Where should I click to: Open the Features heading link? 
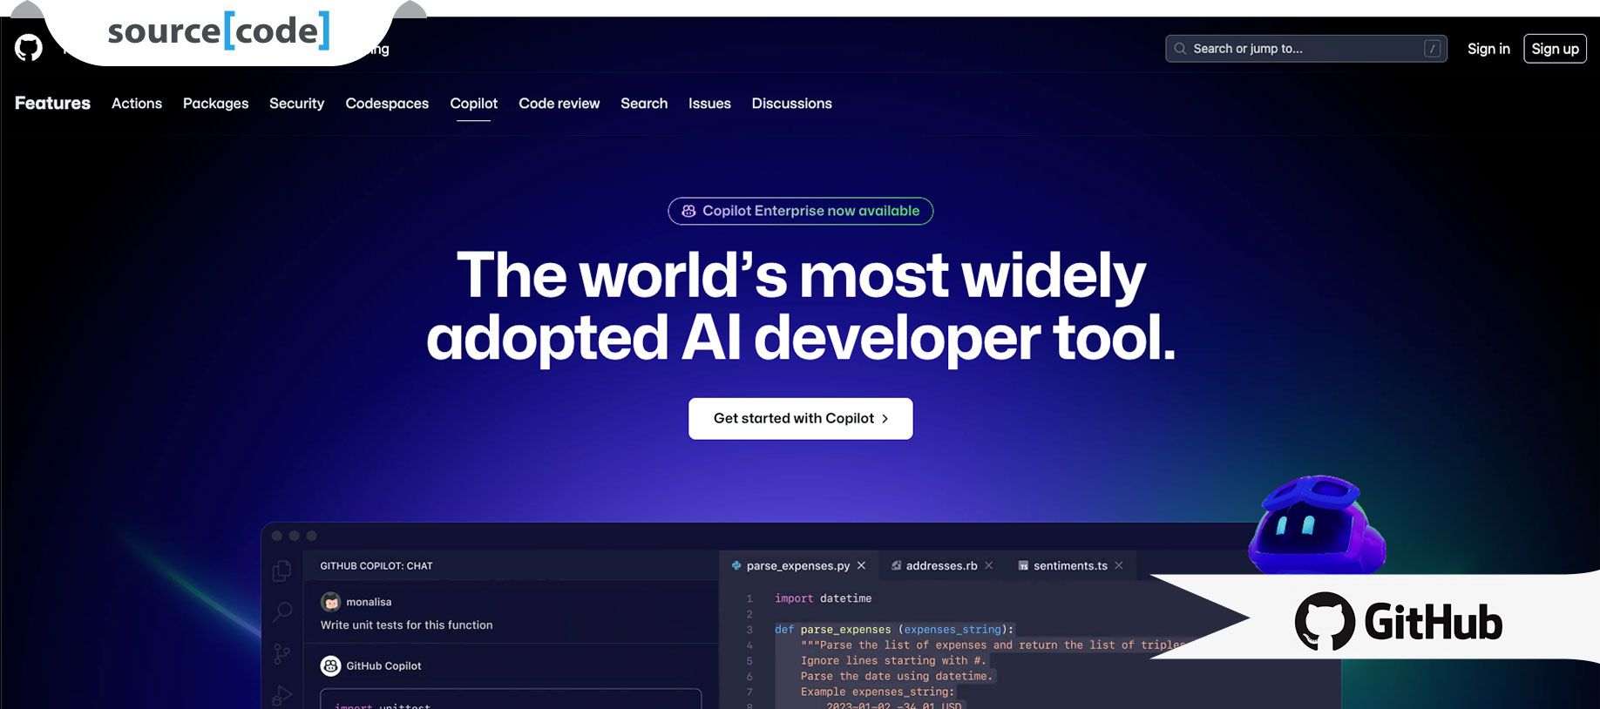pyautogui.click(x=52, y=103)
